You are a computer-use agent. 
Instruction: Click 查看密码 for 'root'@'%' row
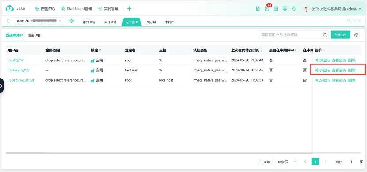coord(339,60)
